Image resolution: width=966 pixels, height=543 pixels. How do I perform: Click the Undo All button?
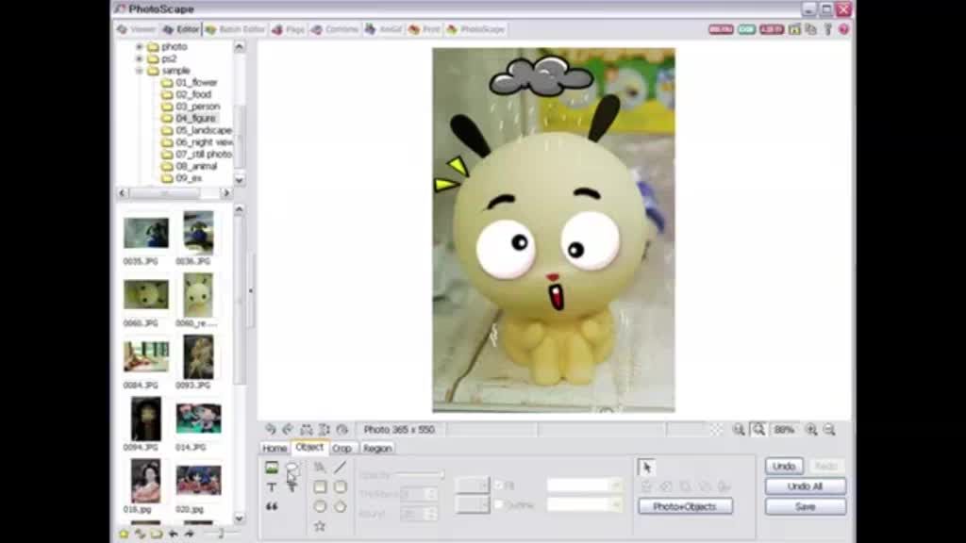[x=805, y=486]
